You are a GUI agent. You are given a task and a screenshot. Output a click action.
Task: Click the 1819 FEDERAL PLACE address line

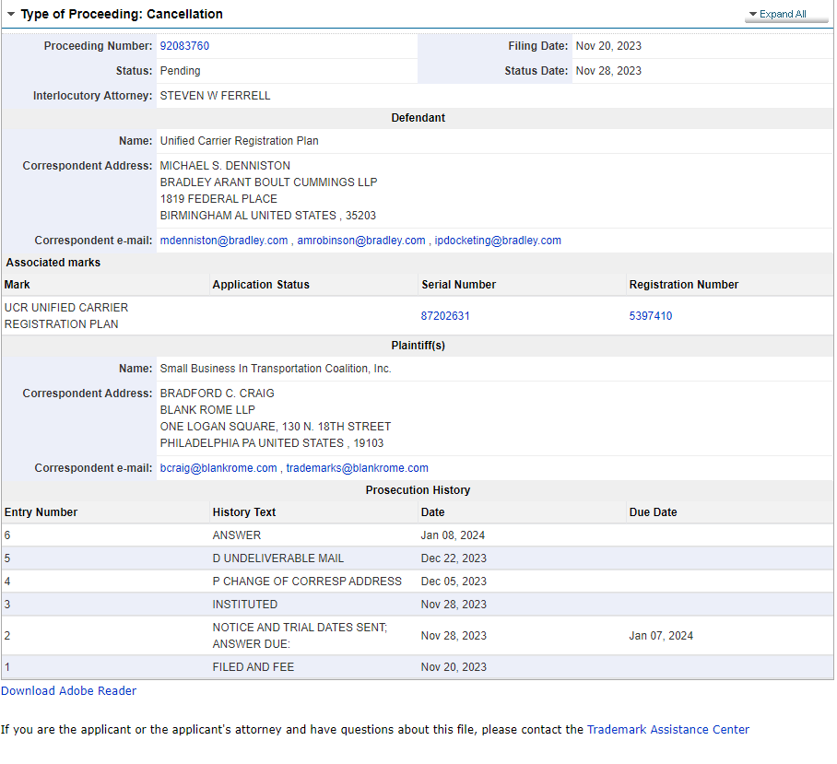(x=218, y=199)
